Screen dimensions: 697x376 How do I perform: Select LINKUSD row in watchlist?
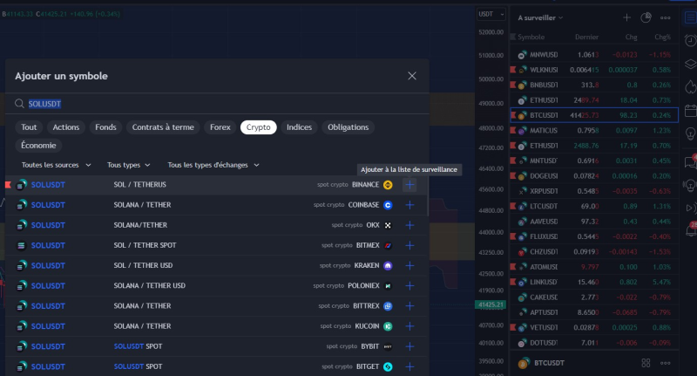pos(594,282)
